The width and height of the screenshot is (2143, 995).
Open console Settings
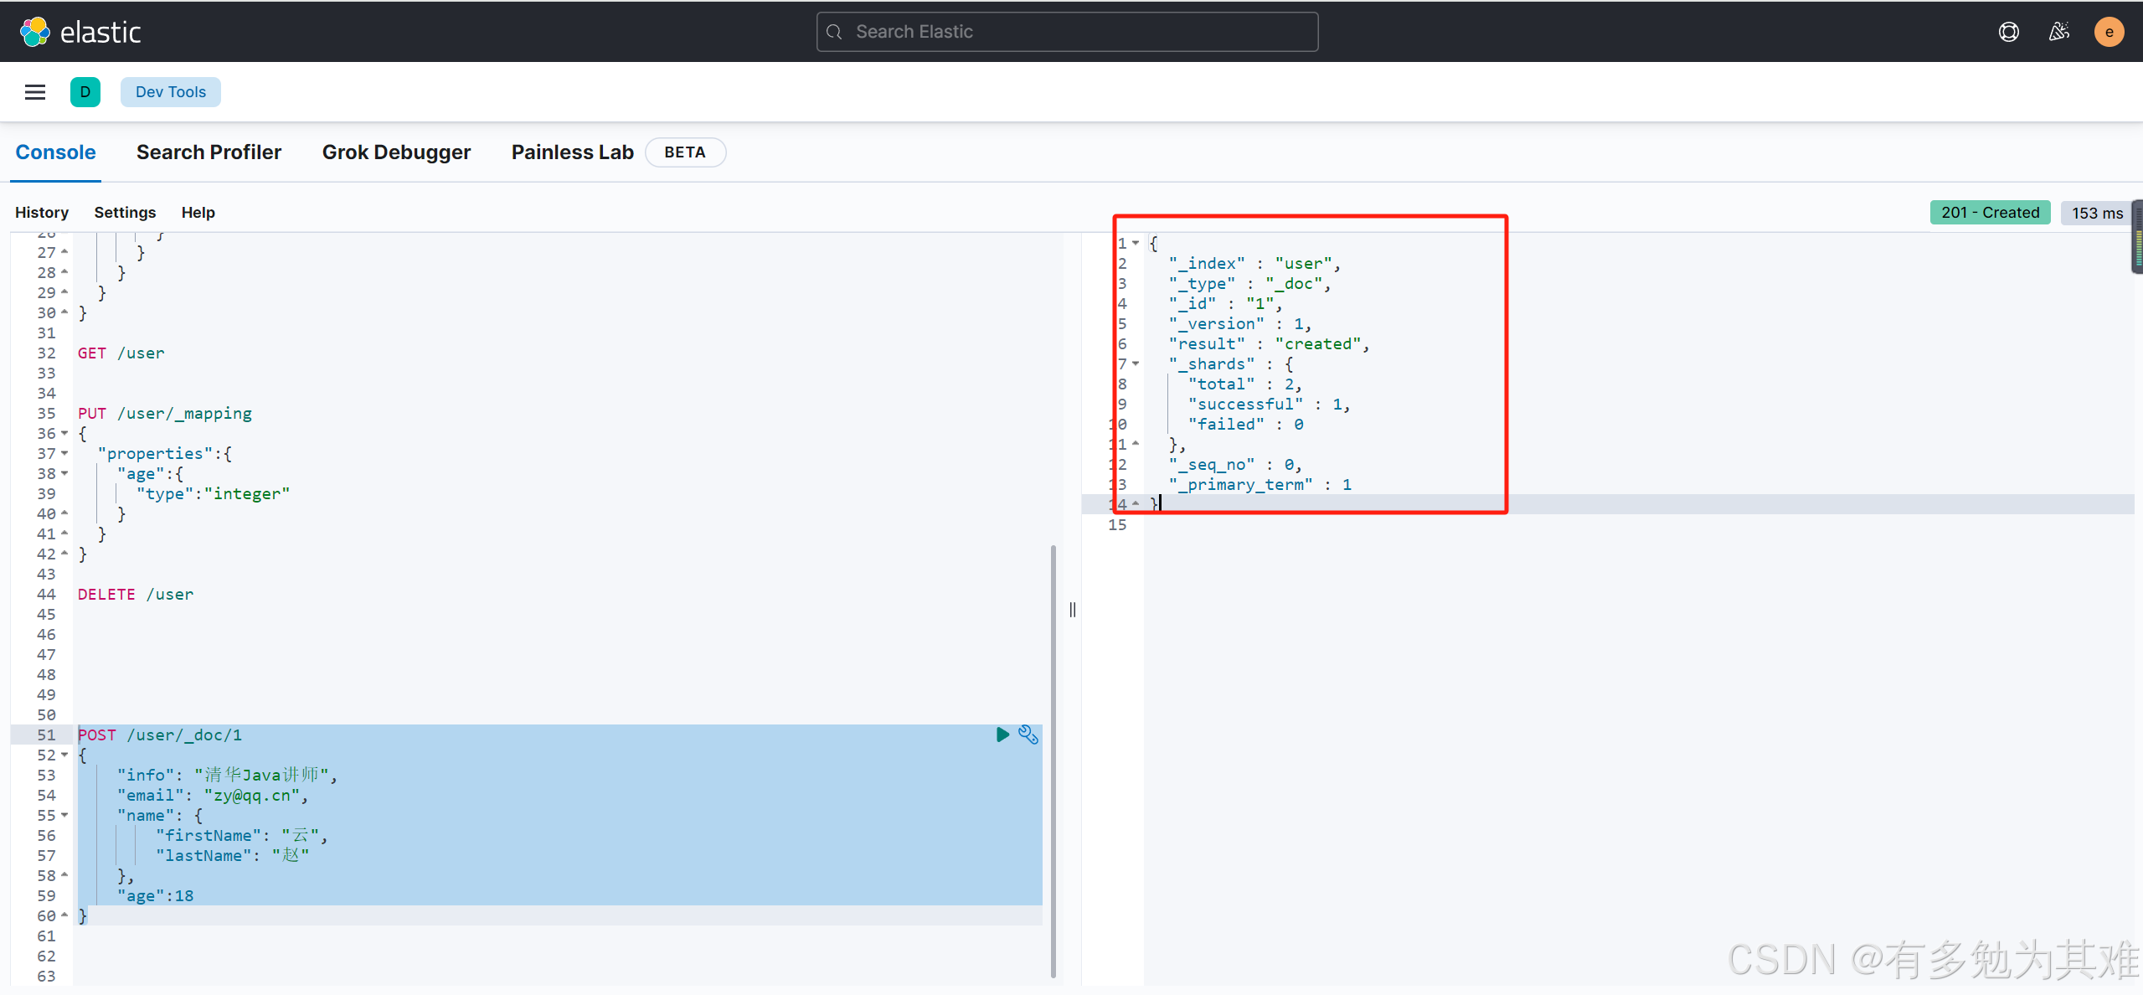pos(125,213)
